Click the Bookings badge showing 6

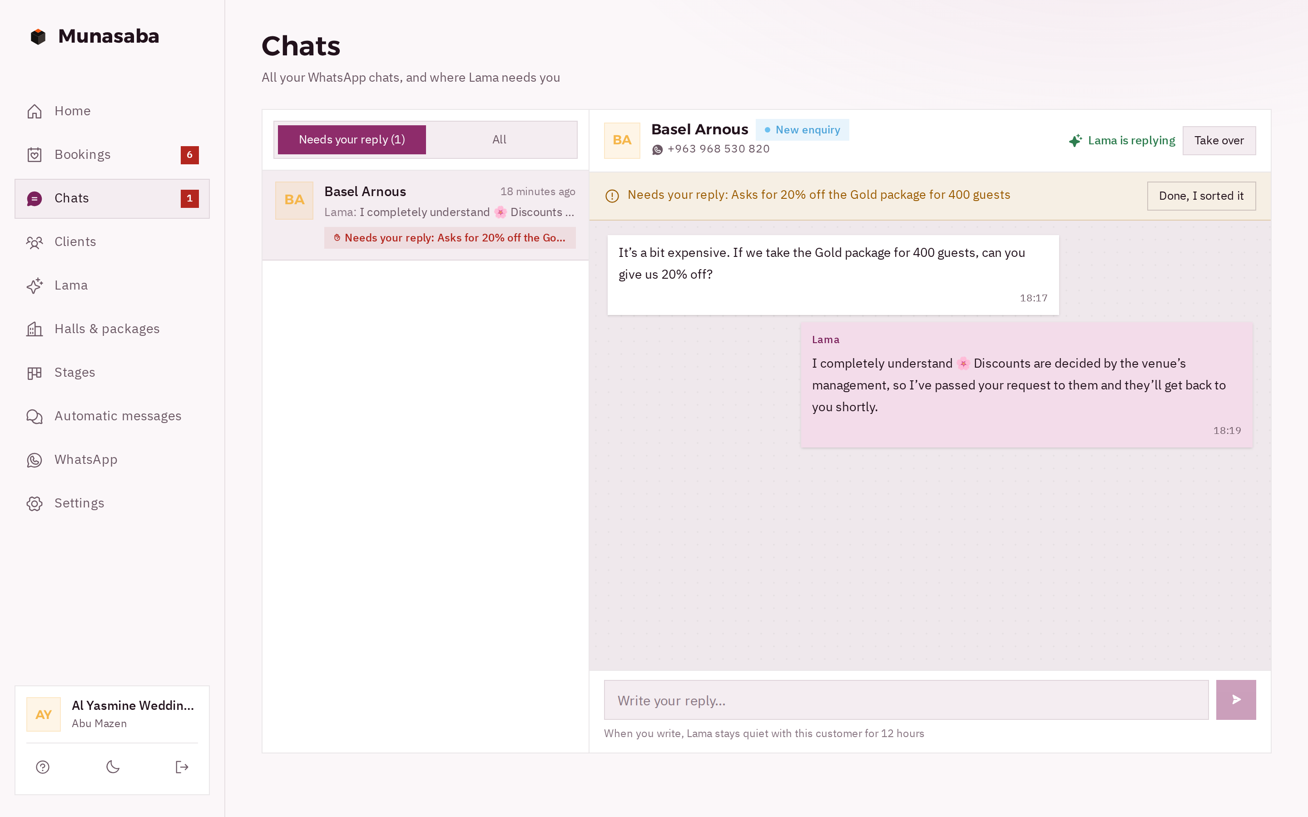point(190,155)
